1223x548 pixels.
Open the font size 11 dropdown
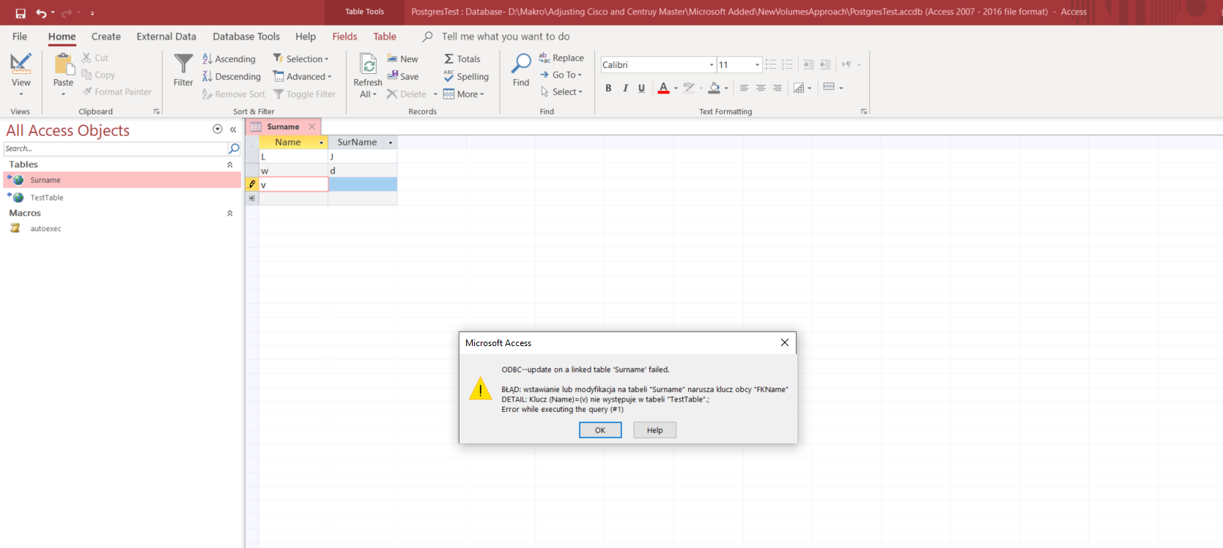click(757, 65)
